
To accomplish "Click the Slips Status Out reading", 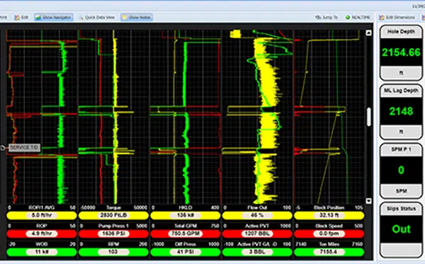I will 401,229.
